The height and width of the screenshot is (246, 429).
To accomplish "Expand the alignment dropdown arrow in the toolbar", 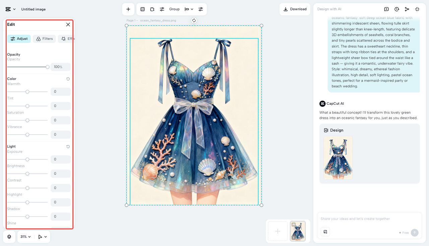I will tap(191, 9).
